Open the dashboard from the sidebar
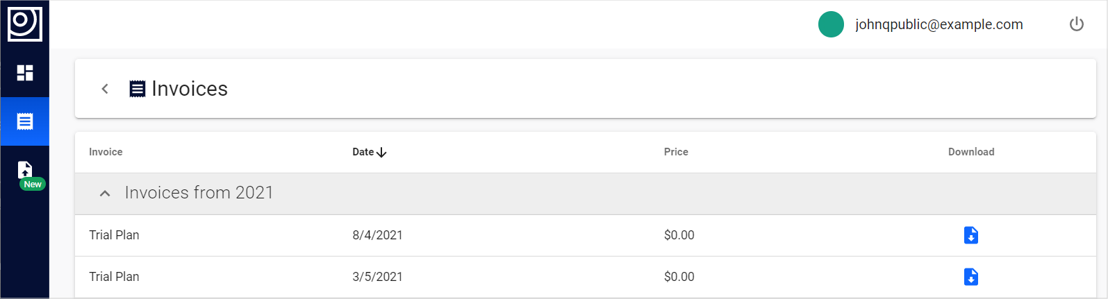The height and width of the screenshot is (299, 1108). [x=25, y=73]
